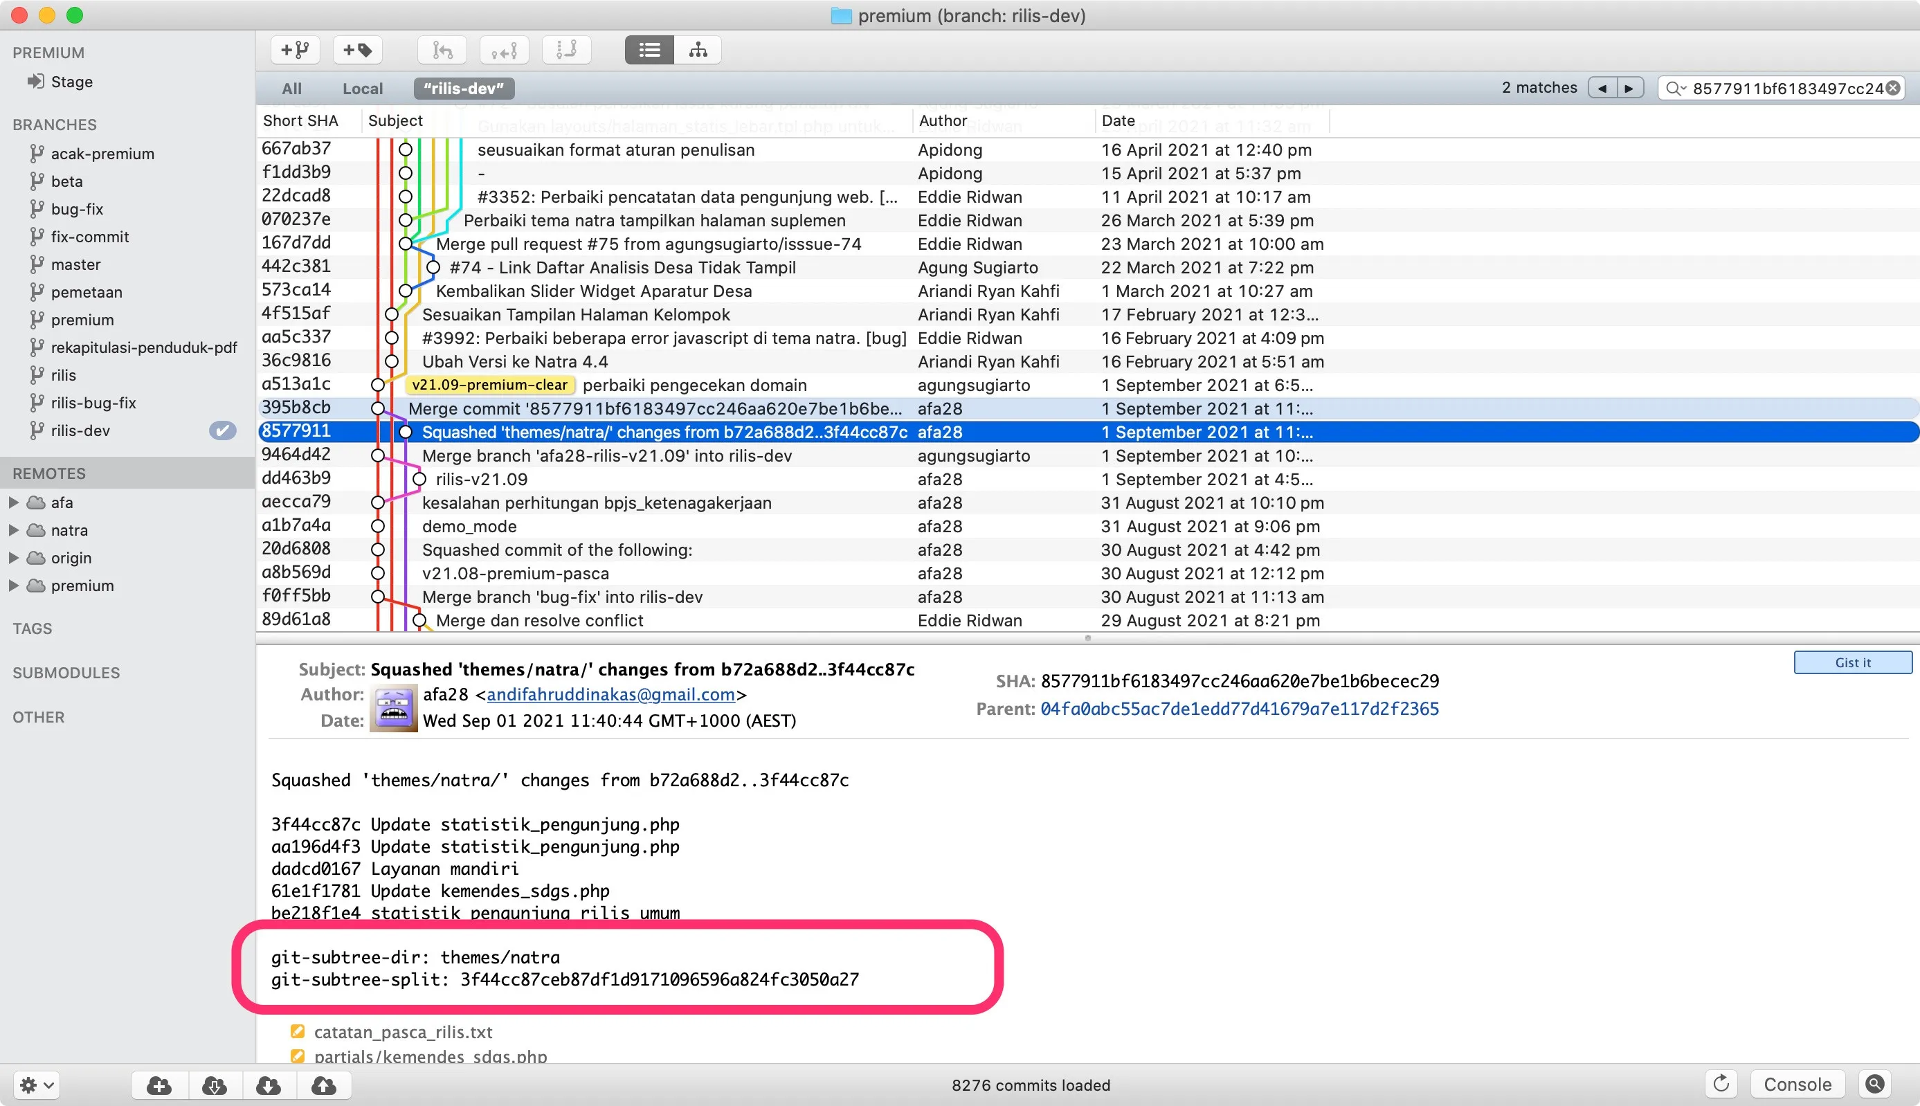Go to the next search match arrow
This screenshot has height=1106, width=1920.
pos(1629,88)
